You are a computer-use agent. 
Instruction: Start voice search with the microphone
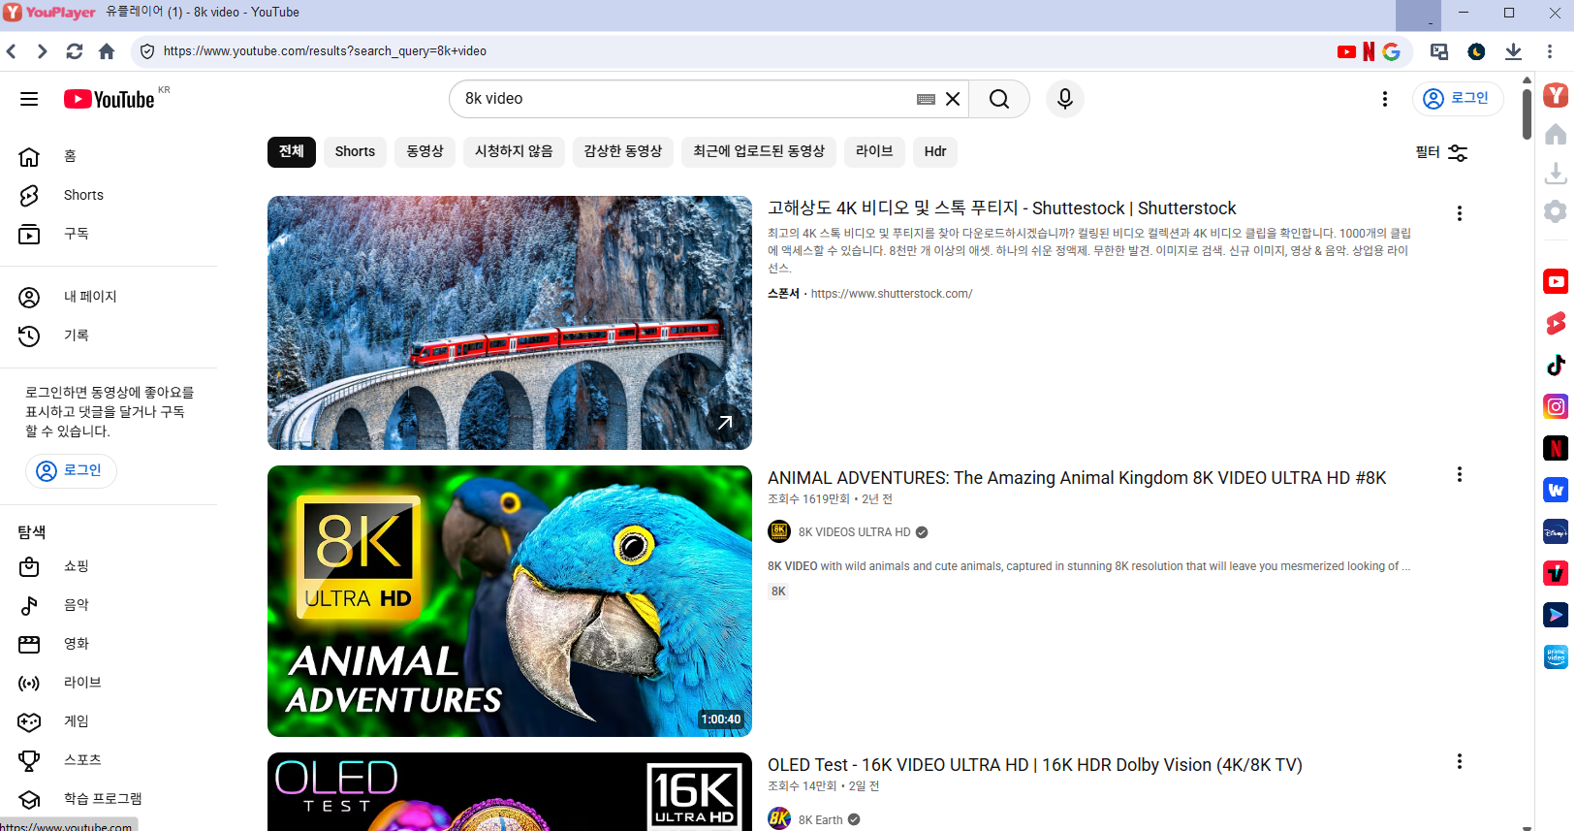point(1065,99)
